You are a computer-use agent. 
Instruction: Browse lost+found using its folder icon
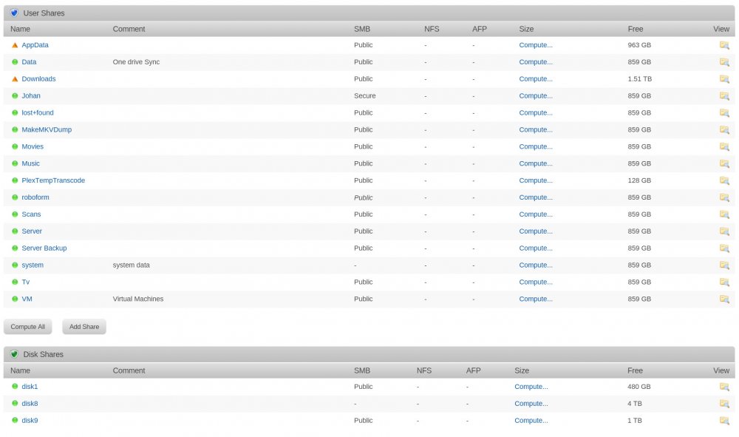coord(724,113)
